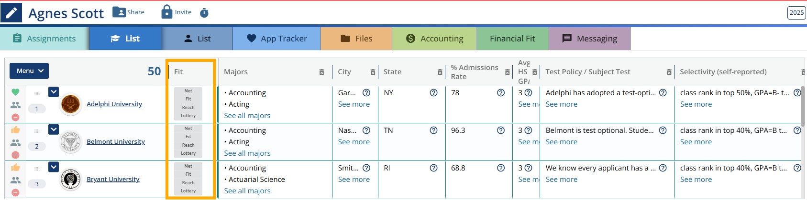
Task: Open the Financial Fit tab
Action: coord(512,39)
